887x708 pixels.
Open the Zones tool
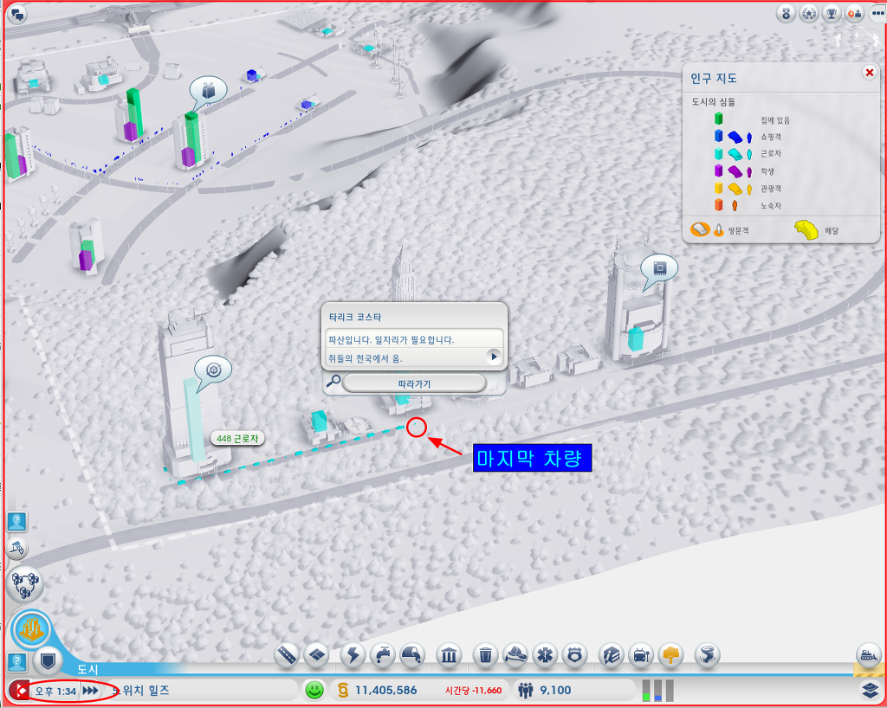click(x=316, y=655)
